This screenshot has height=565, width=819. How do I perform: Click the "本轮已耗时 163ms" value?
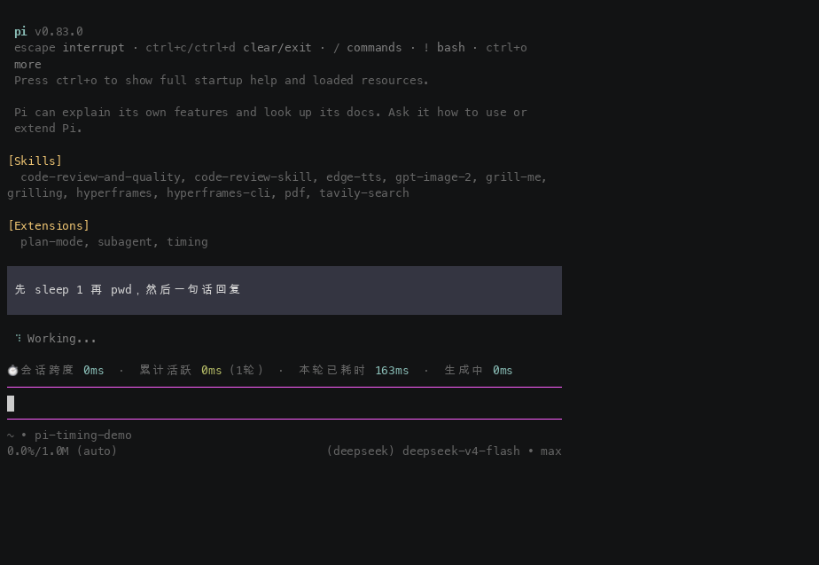click(x=354, y=371)
